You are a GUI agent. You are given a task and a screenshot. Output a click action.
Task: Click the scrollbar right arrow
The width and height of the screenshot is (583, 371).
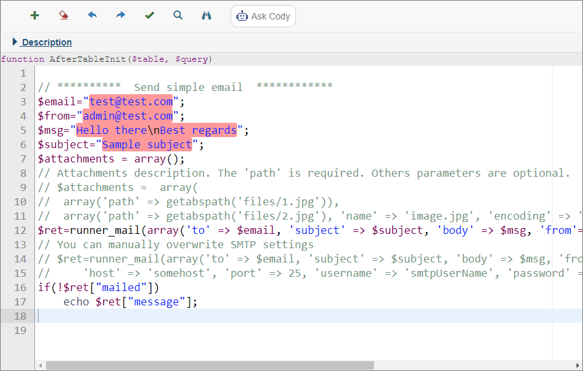pos(577,365)
